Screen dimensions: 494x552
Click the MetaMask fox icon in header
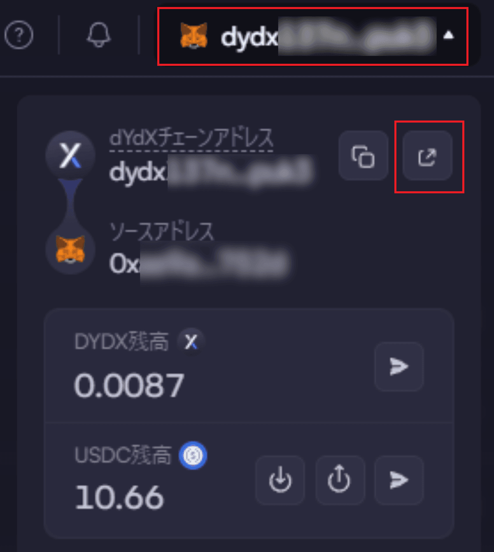tap(193, 36)
